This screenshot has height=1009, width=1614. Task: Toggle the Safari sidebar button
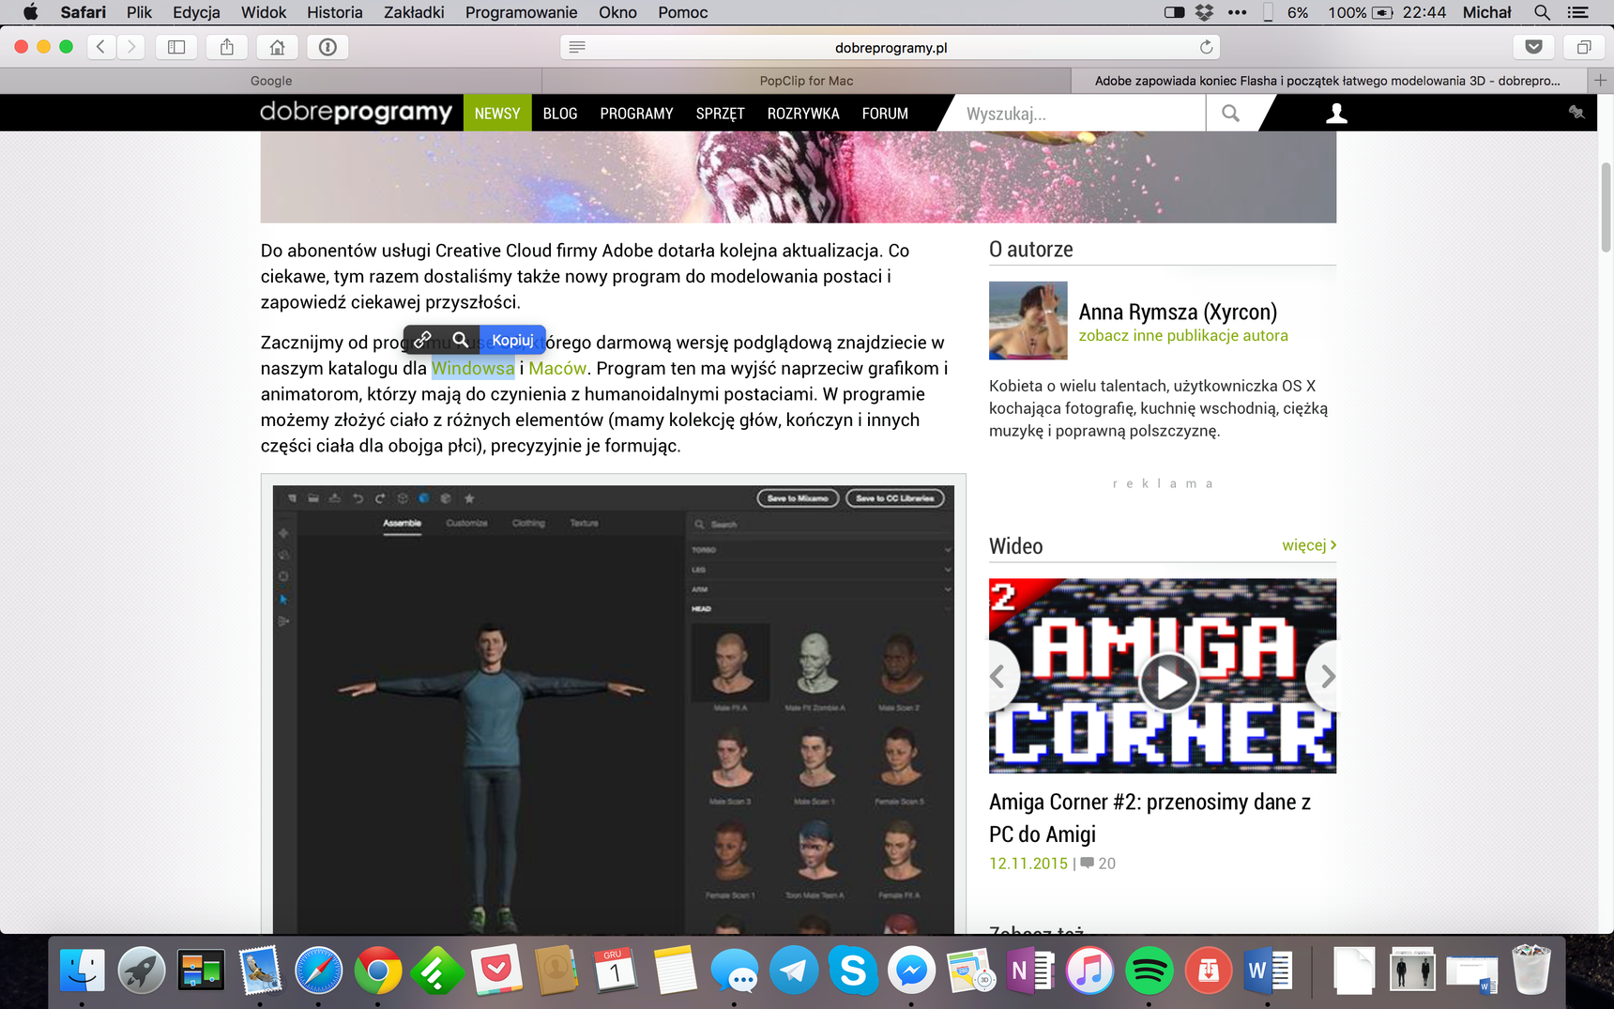[176, 47]
